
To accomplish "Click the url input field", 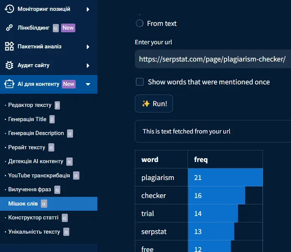I will pyautogui.click(x=213, y=59).
